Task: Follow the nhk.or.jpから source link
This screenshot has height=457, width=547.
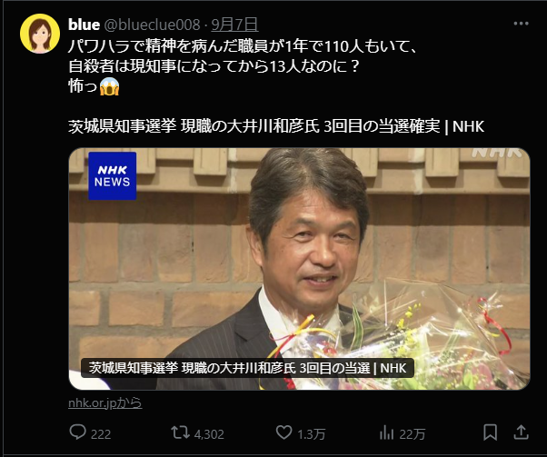Action: click(104, 402)
